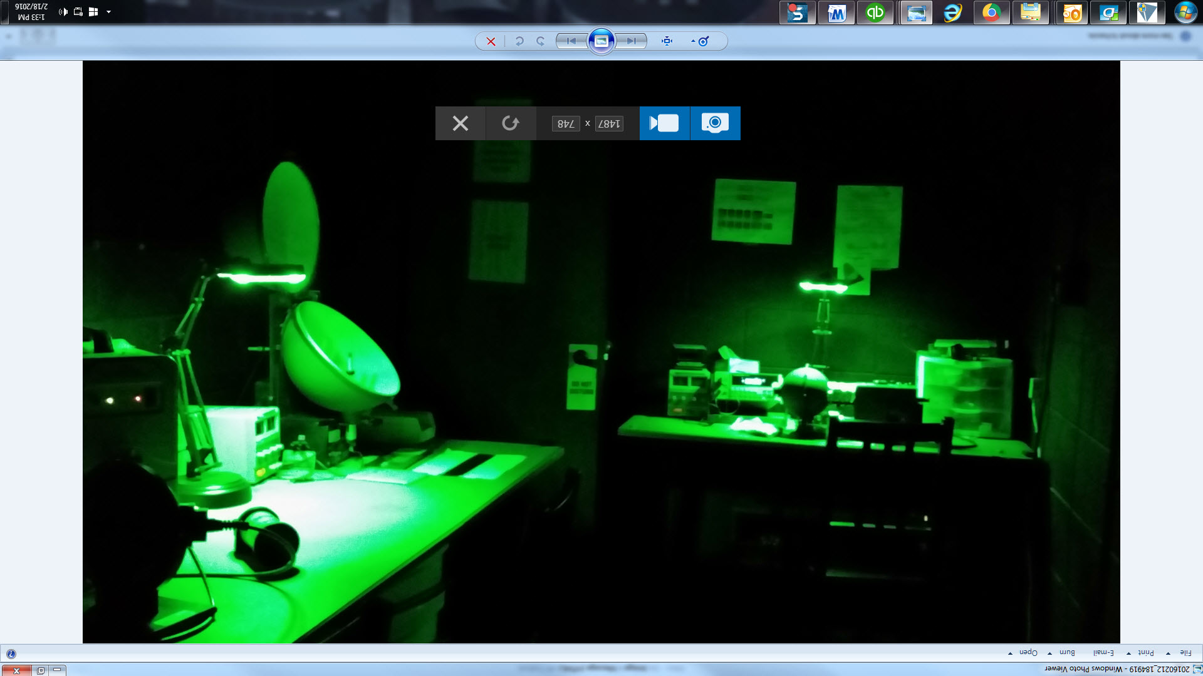Click the video camera record button

(x=664, y=123)
